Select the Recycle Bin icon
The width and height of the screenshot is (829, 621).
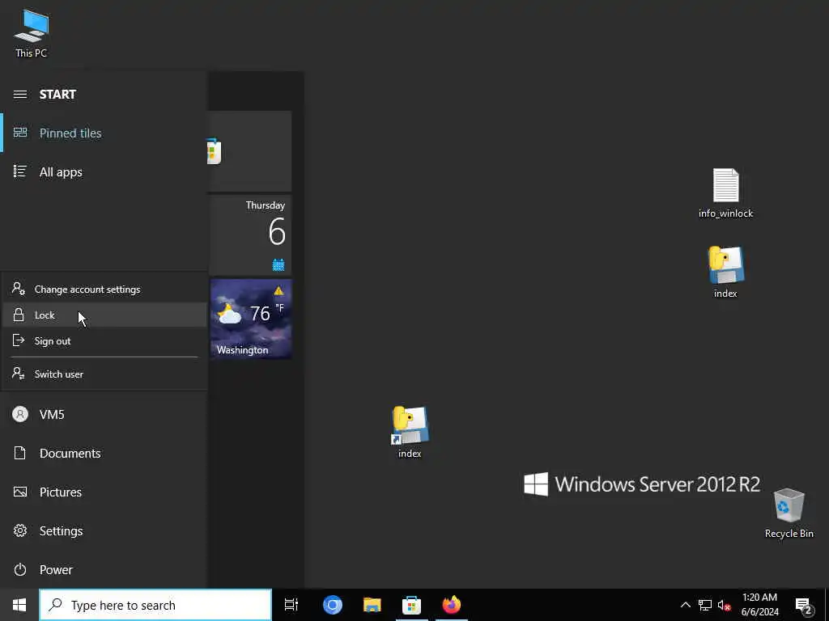[789, 513]
